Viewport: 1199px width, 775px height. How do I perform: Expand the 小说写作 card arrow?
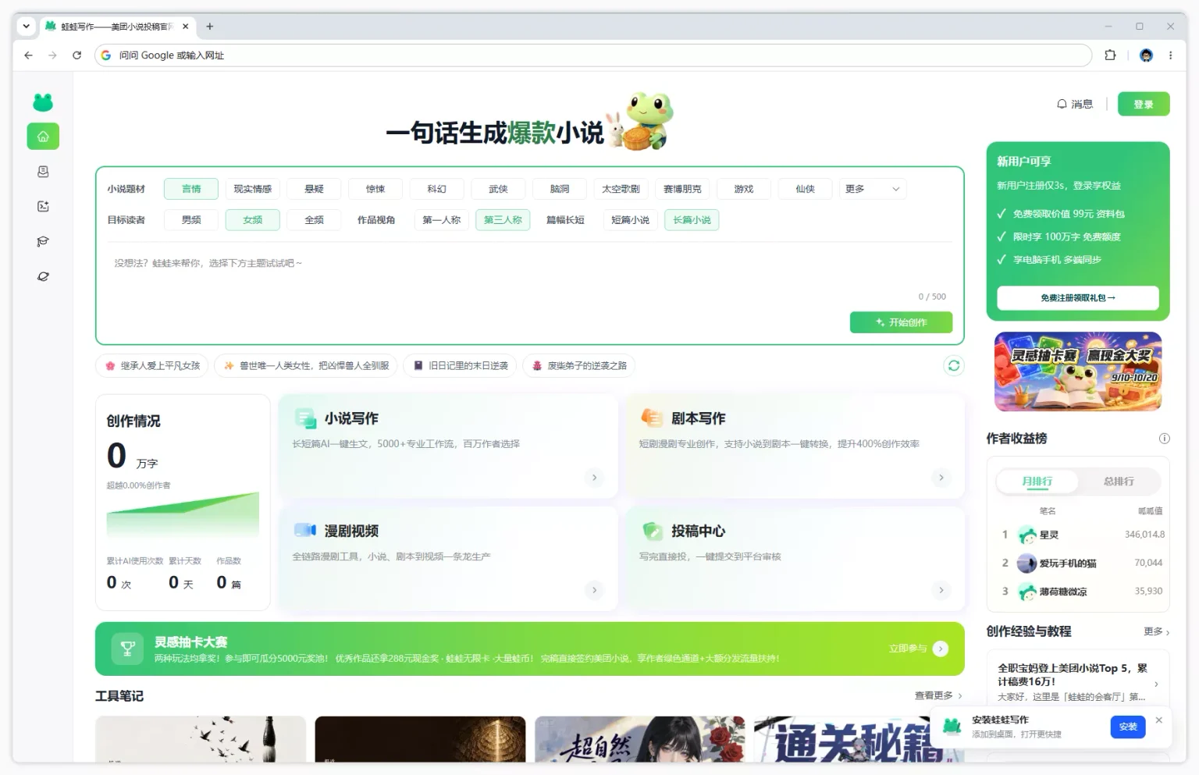[594, 478]
